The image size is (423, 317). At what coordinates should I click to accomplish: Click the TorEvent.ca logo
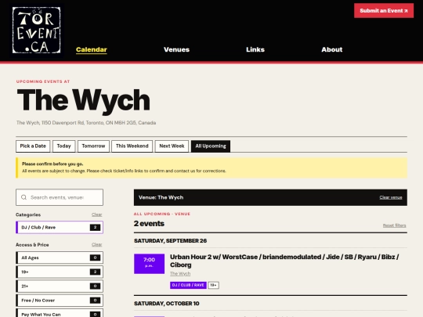click(36, 31)
